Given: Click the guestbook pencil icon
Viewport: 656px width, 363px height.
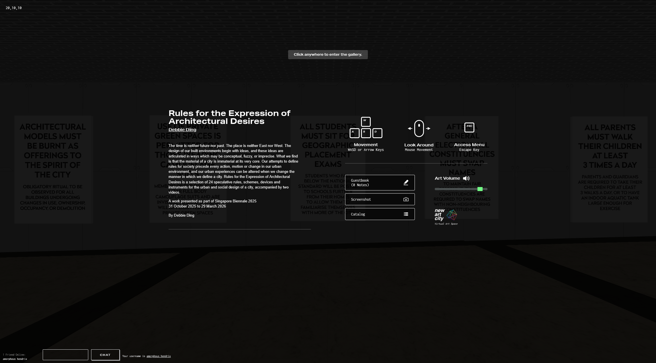Looking at the screenshot, I should [x=406, y=182].
